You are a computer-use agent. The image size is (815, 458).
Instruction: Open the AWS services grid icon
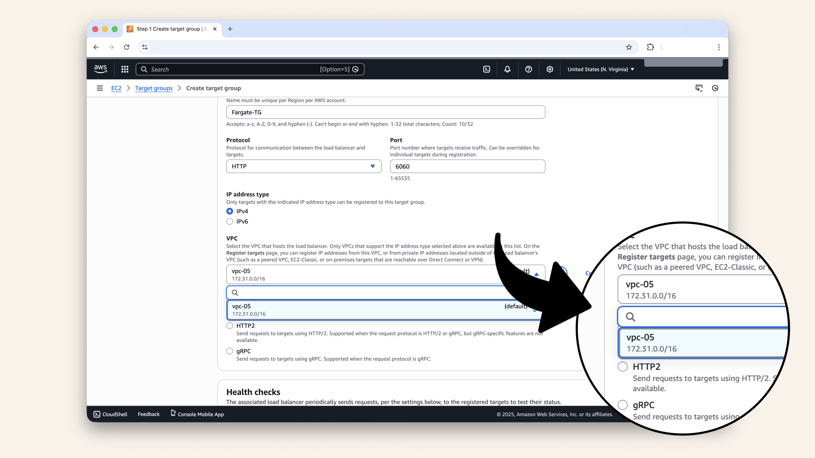[x=124, y=69]
